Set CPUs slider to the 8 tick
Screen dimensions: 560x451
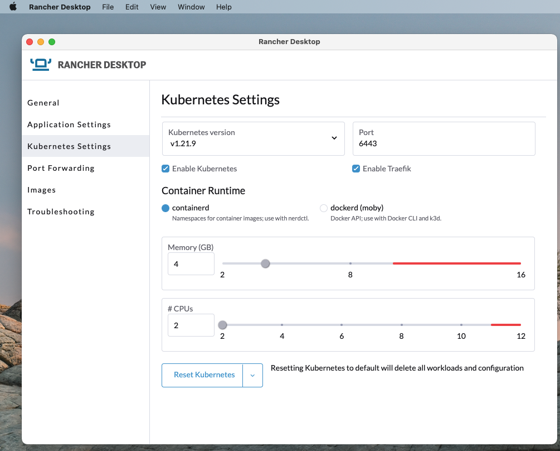click(x=401, y=325)
